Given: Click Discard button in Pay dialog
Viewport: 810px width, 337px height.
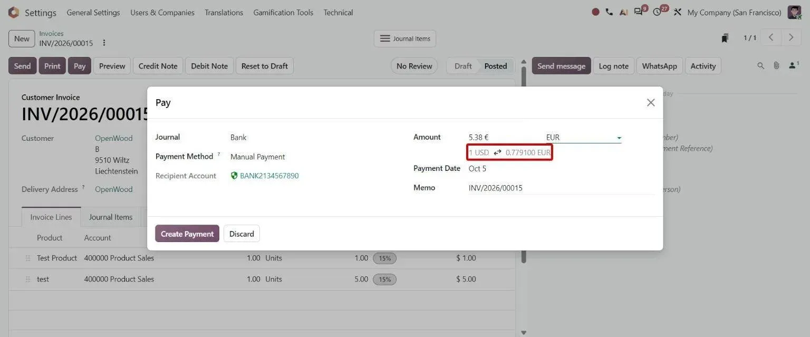Looking at the screenshot, I should [x=242, y=234].
